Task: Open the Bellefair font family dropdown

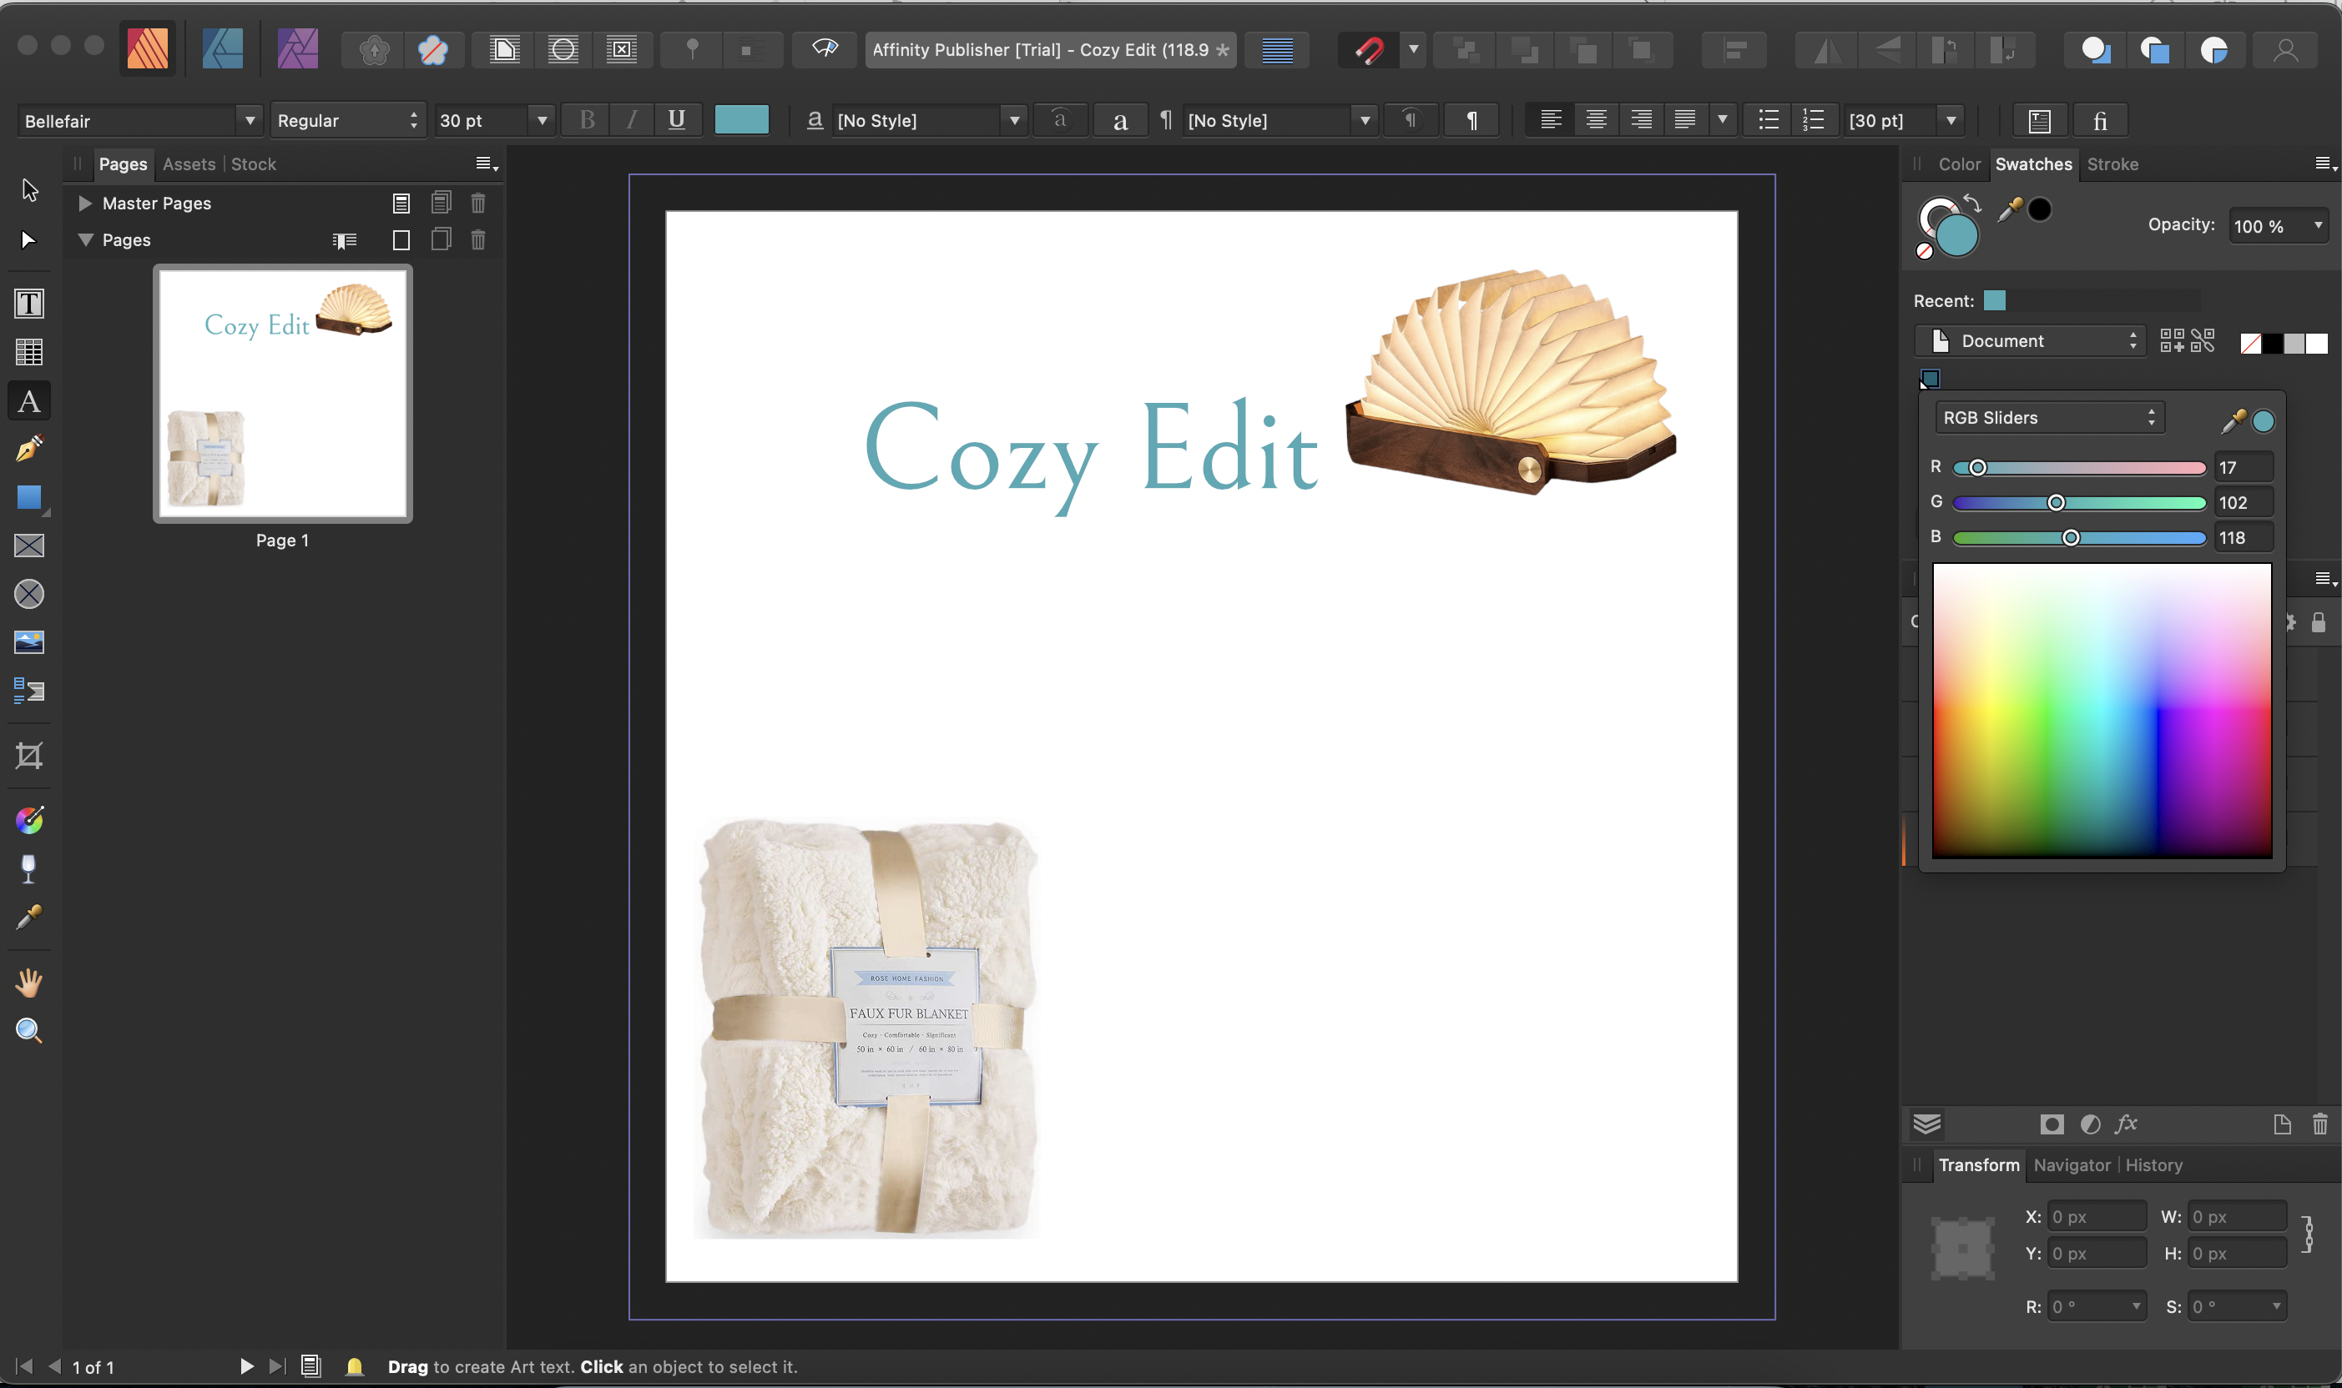Action: (x=250, y=120)
